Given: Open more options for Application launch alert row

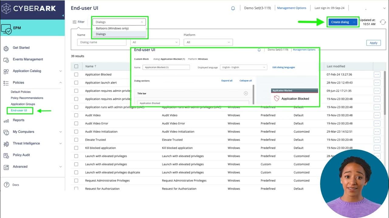Looking at the screenshot, I should (377, 83).
